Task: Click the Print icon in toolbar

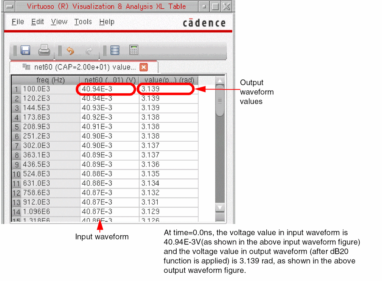Action: coord(44,50)
